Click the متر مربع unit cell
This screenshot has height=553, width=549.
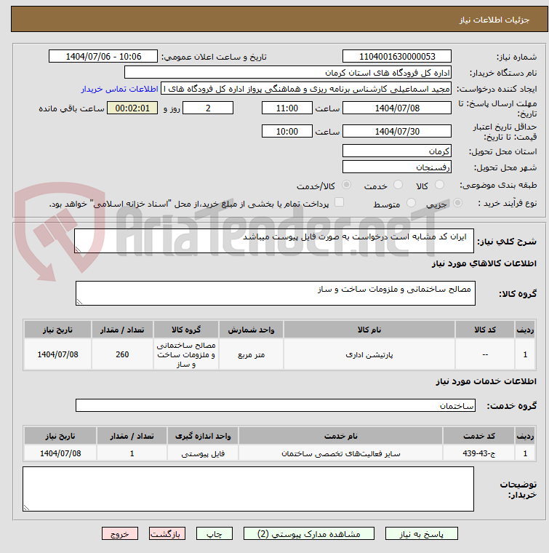click(x=251, y=354)
